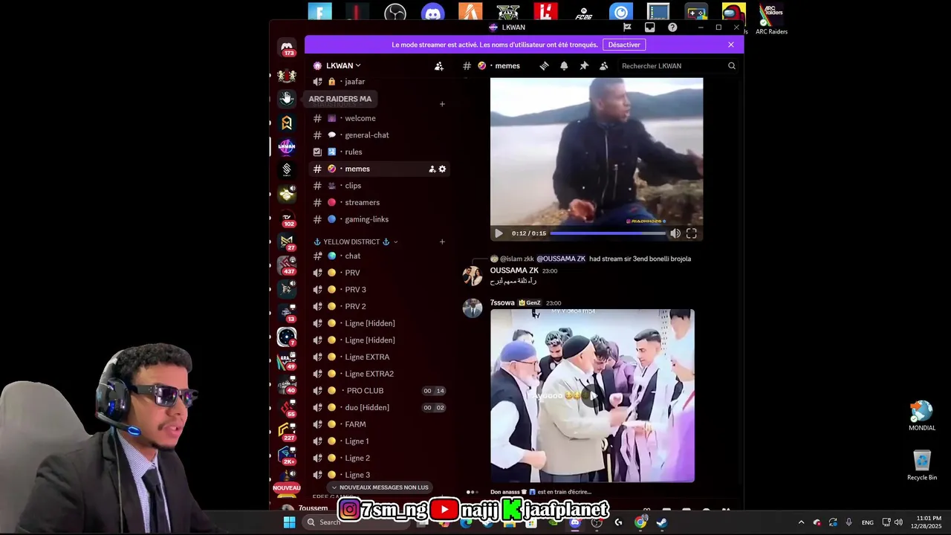
Task: Join the Ligne 2 voice channel
Action: point(377,458)
